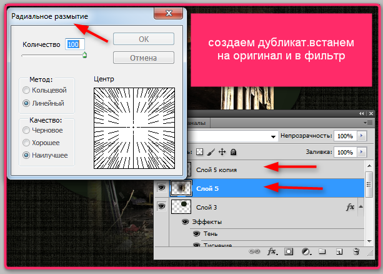This screenshot has width=383, height=274.
Task: Click the Эффекты label
Action: click(x=207, y=222)
